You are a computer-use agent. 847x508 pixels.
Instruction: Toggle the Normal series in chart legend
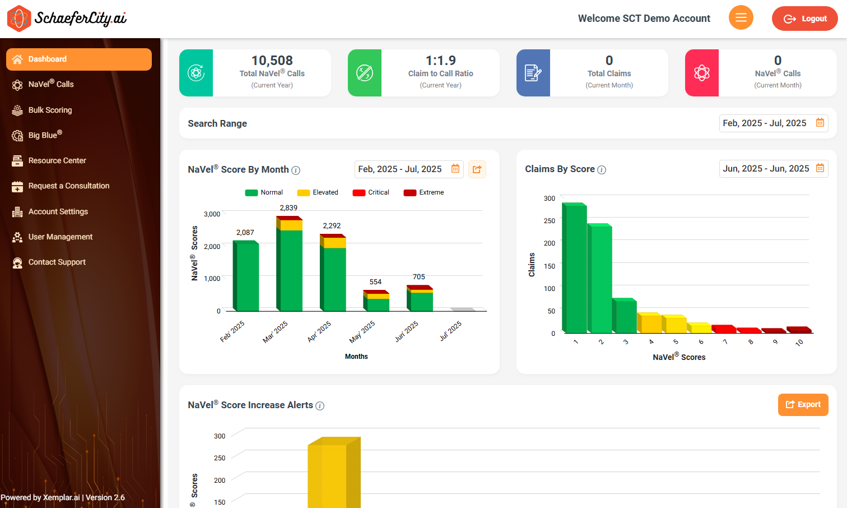pyautogui.click(x=264, y=192)
